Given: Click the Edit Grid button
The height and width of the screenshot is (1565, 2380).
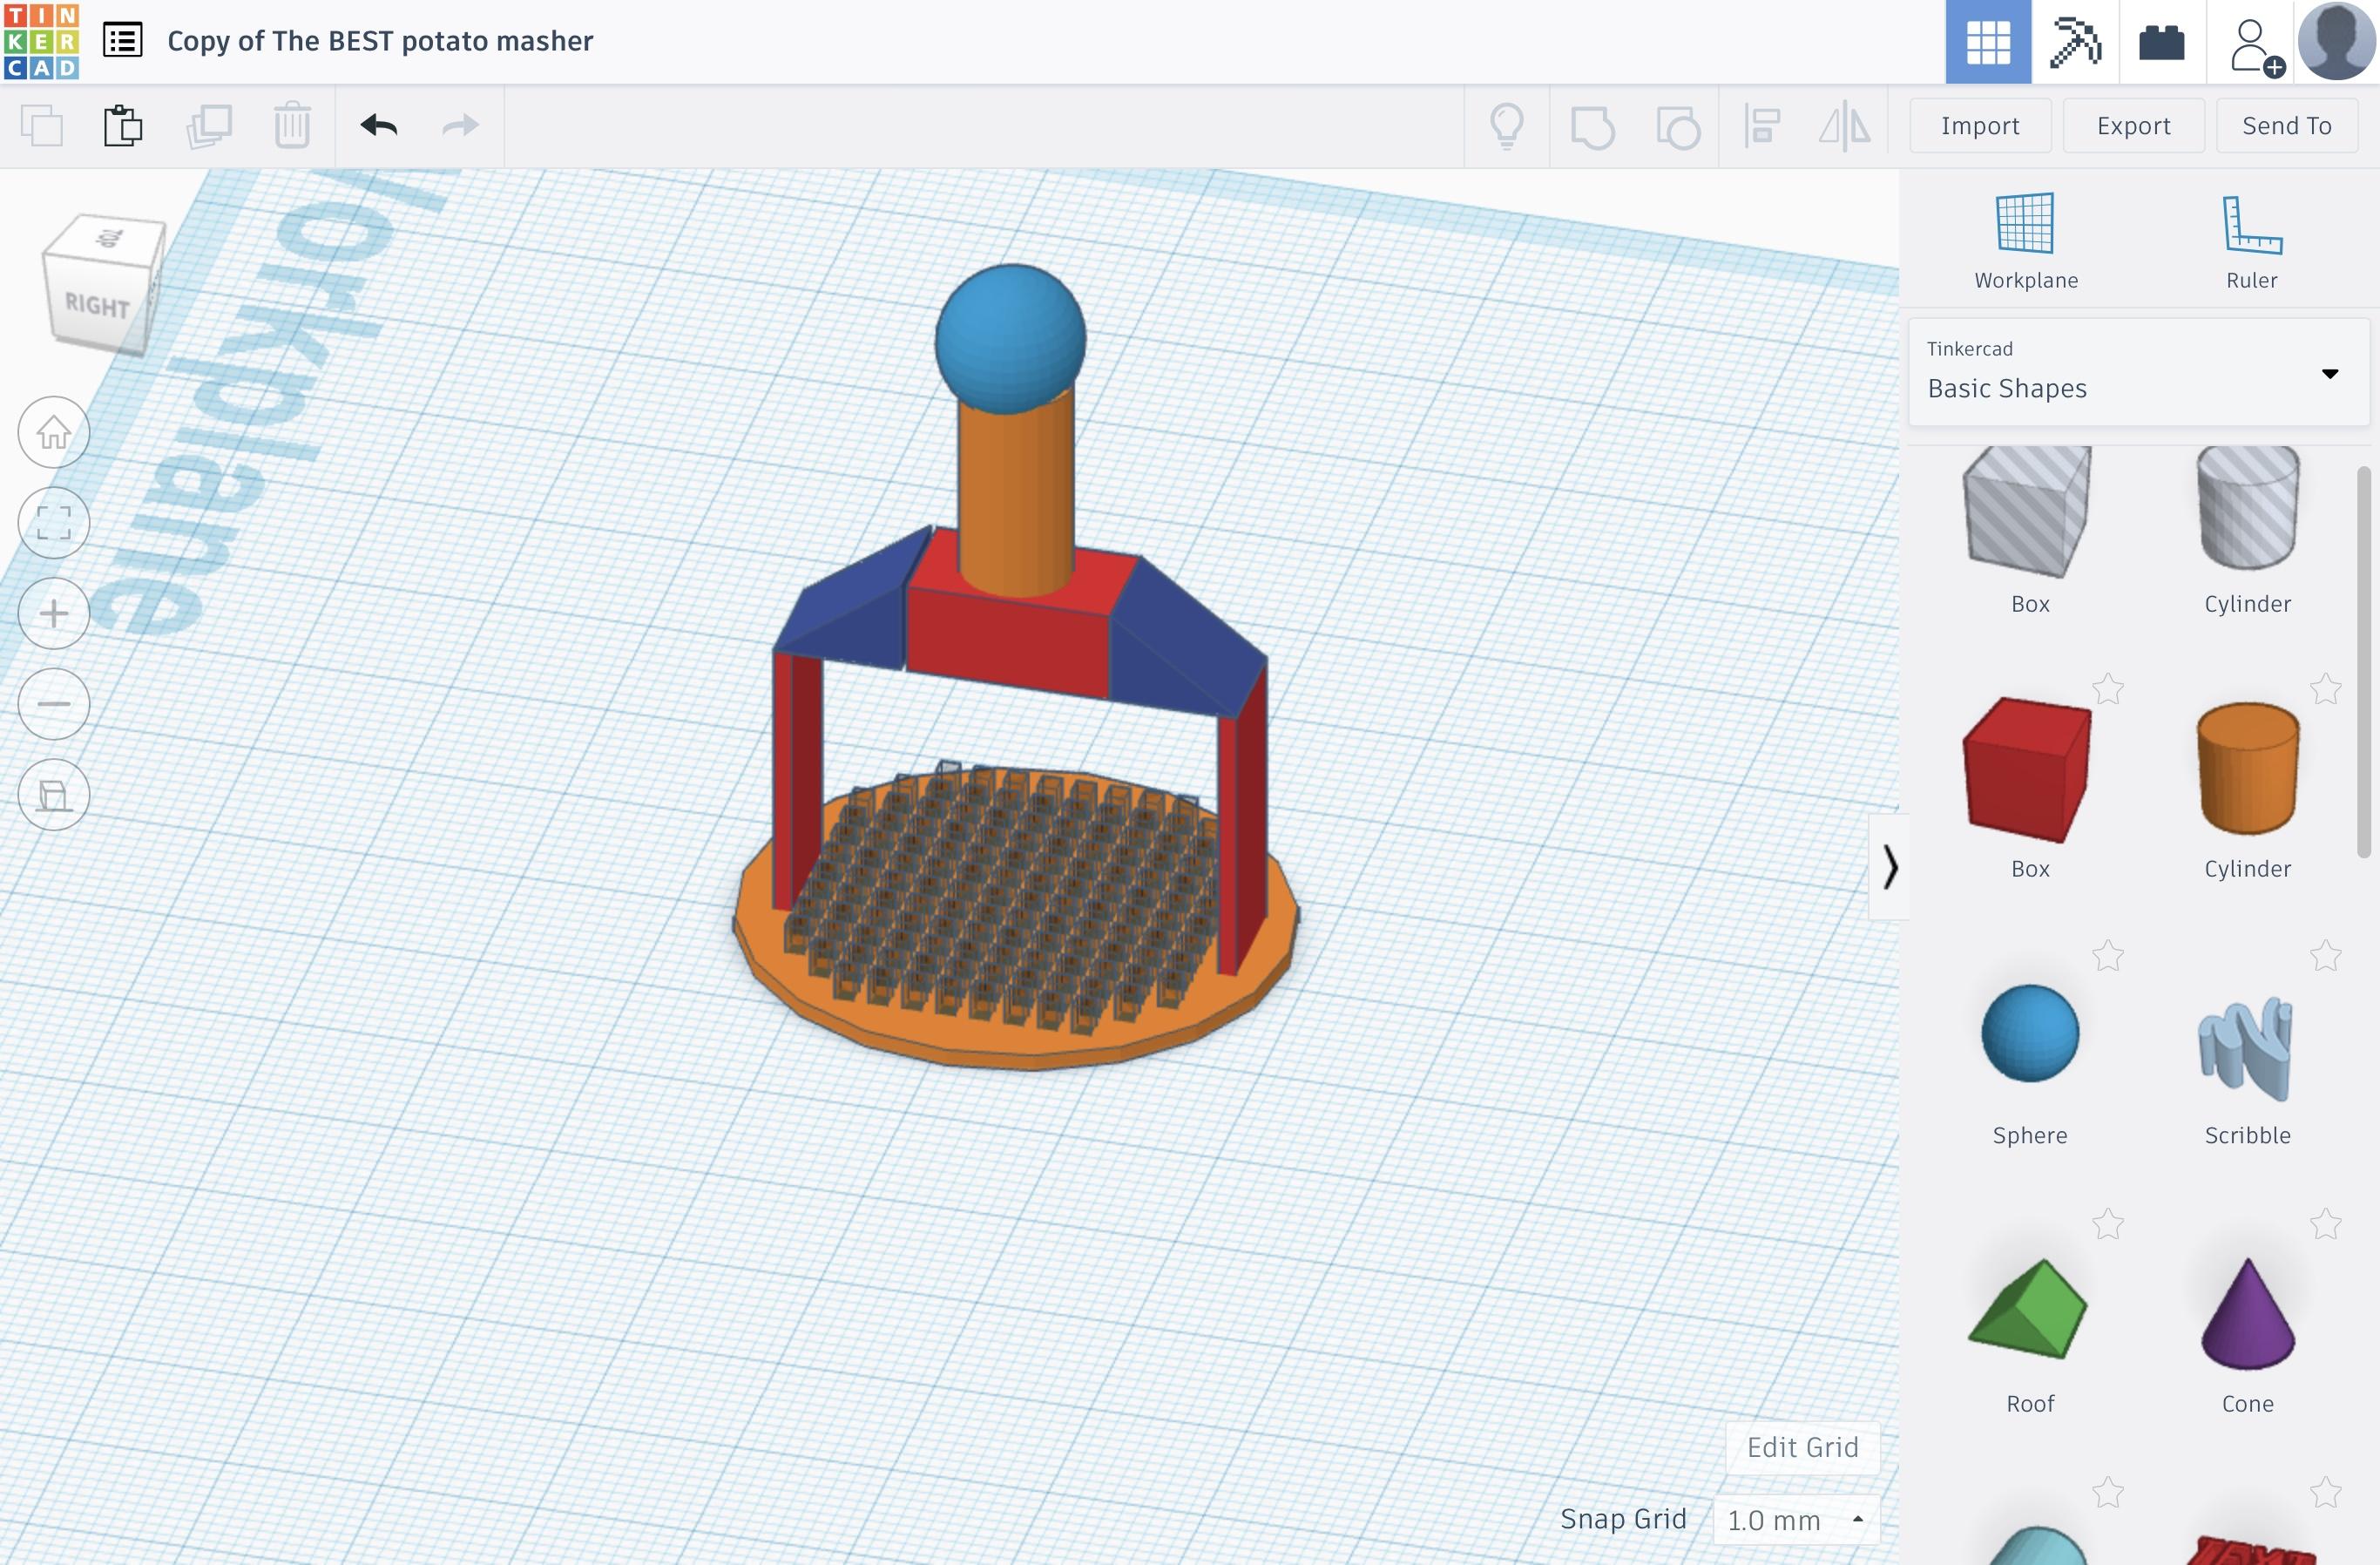Looking at the screenshot, I should 1802,1447.
